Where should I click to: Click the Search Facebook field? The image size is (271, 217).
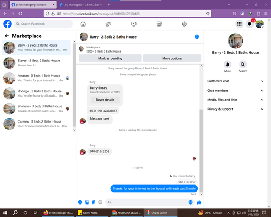click(x=43, y=24)
